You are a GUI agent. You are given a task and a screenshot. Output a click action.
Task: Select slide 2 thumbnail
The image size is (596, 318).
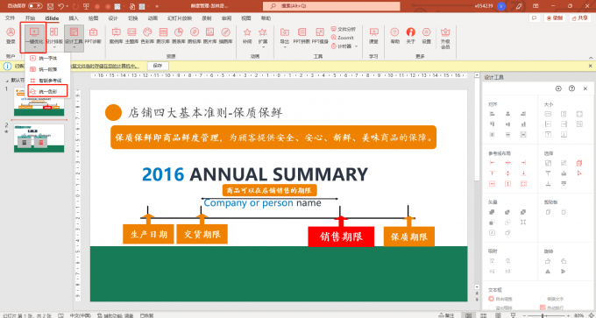coord(39,138)
